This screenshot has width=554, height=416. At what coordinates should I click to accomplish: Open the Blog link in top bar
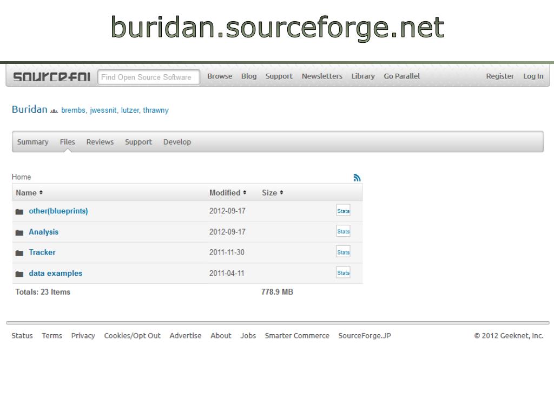pos(249,76)
